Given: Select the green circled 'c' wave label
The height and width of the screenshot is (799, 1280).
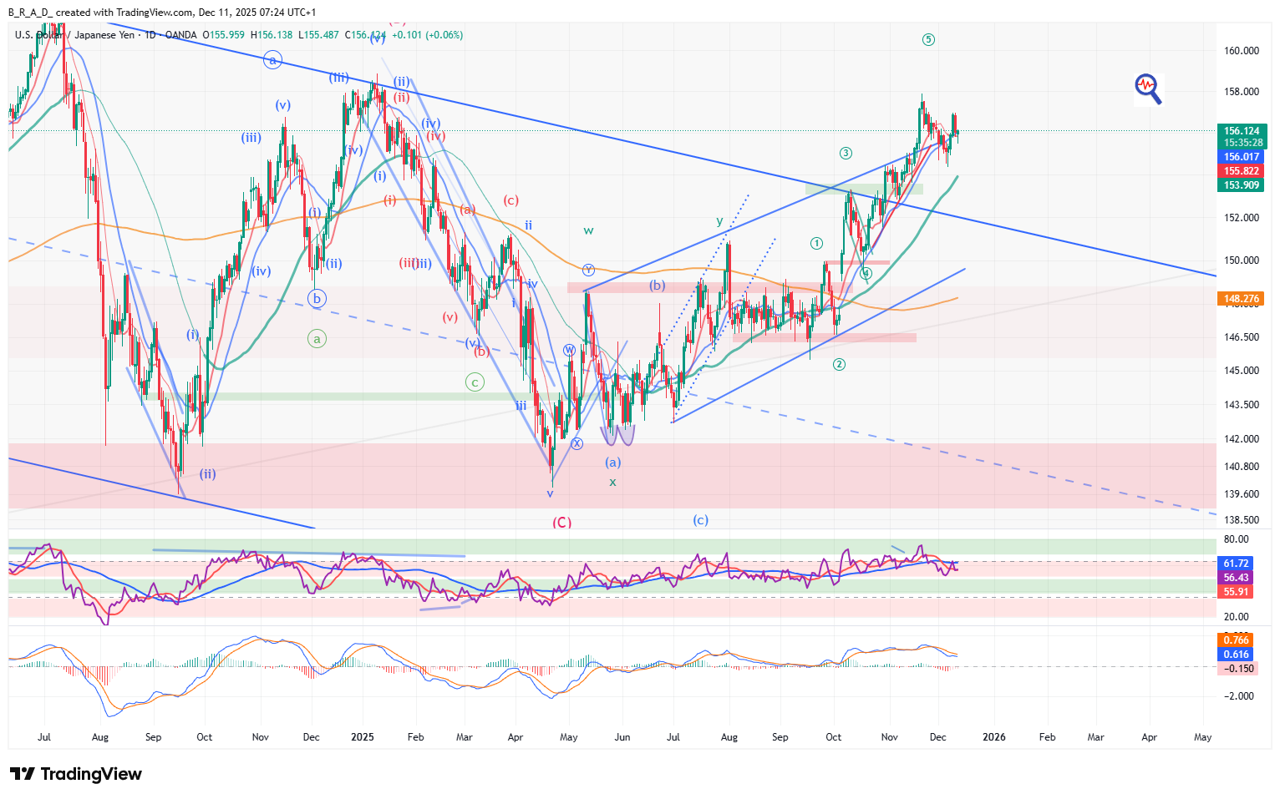Looking at the screenshot, I should click(x=474, y=382).
